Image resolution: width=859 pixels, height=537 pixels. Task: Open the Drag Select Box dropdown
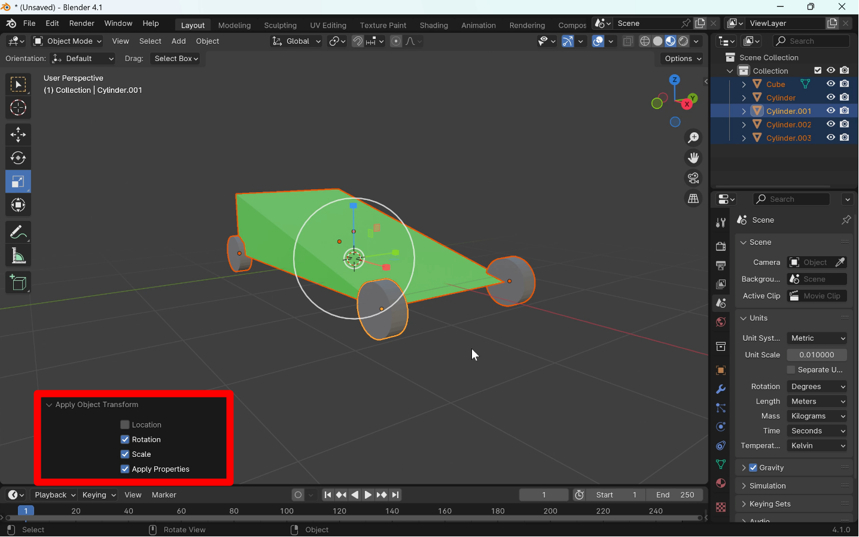click(x=176, y=59)
